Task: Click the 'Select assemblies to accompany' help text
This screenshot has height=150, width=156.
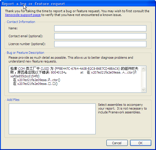Action: point(120,105)
